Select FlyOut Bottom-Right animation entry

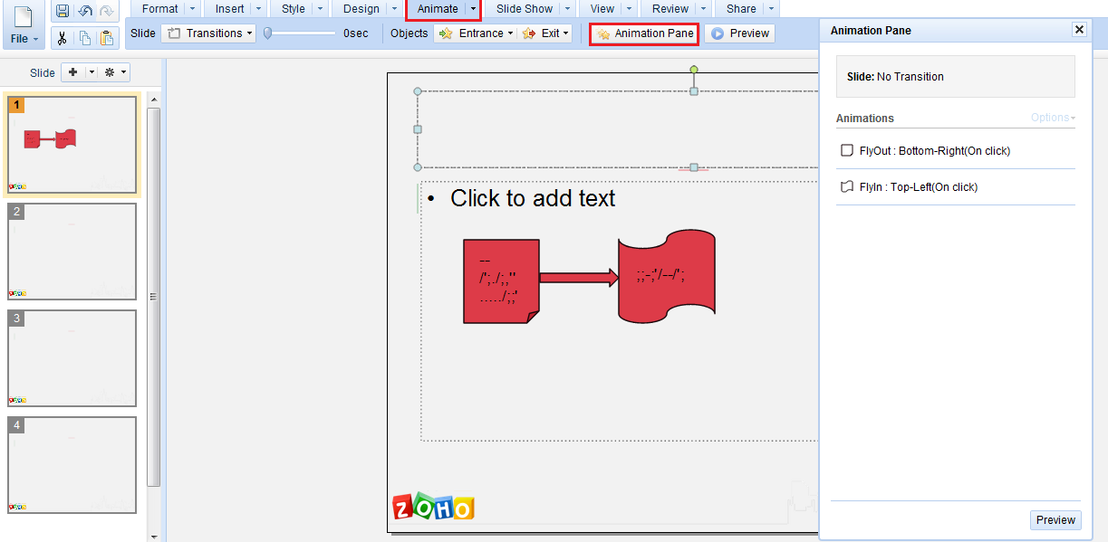click(956, 151)
